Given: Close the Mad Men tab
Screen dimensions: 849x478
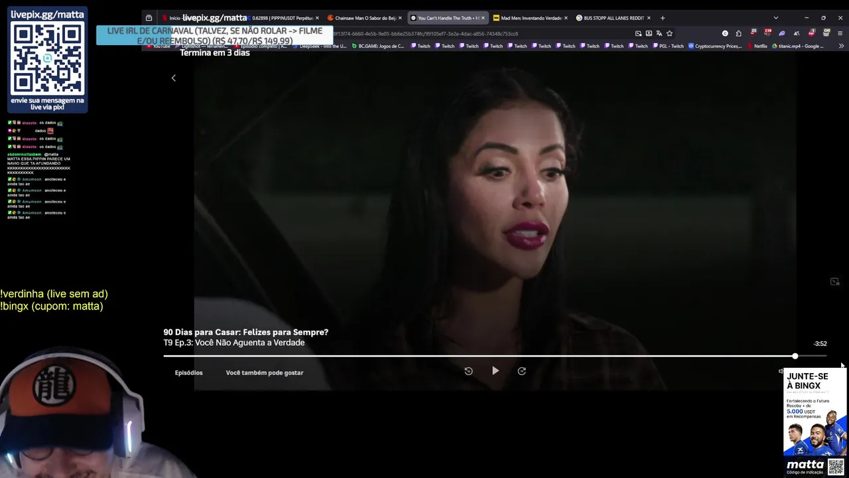Looking at the screenshot, I should pos(566,18).
